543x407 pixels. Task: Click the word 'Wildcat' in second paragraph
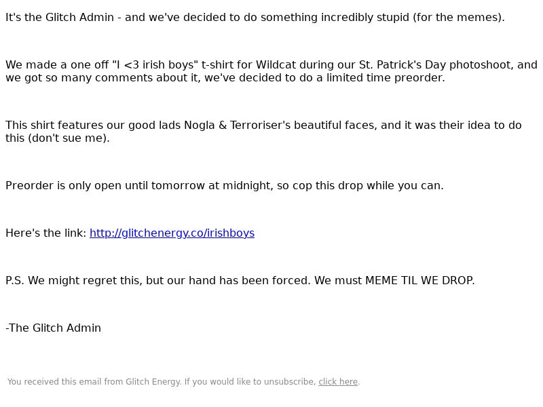[x=276, y=64]
